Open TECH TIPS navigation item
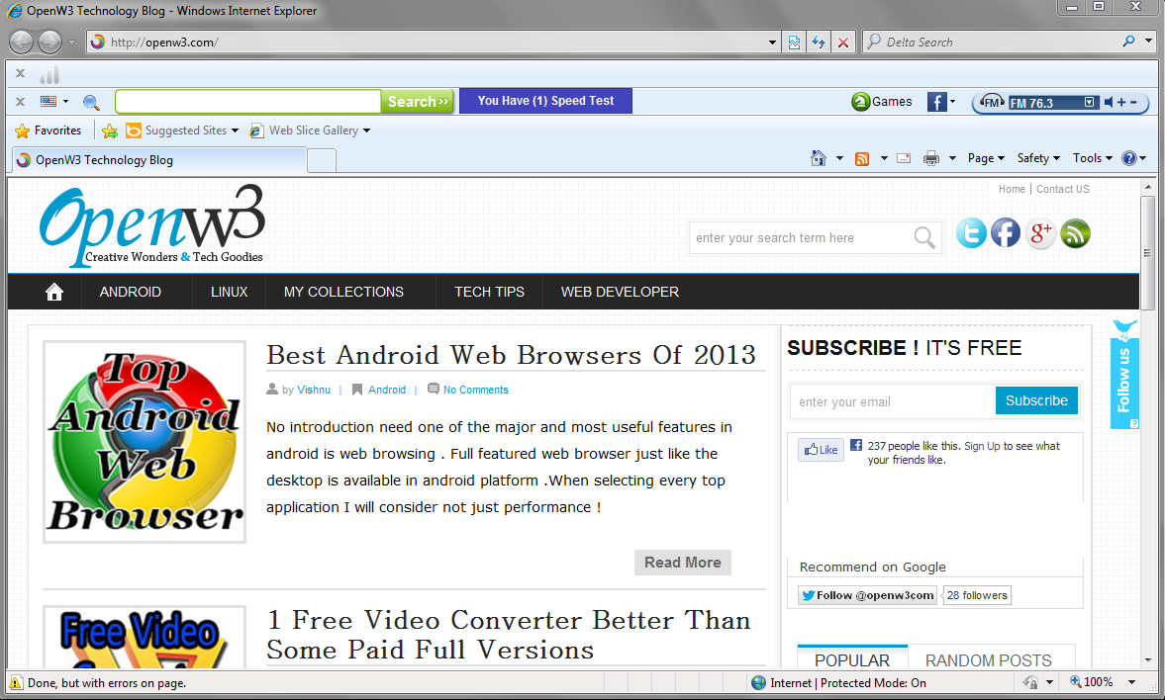This screenshot has width=1165, height=700. pos(489,292)
